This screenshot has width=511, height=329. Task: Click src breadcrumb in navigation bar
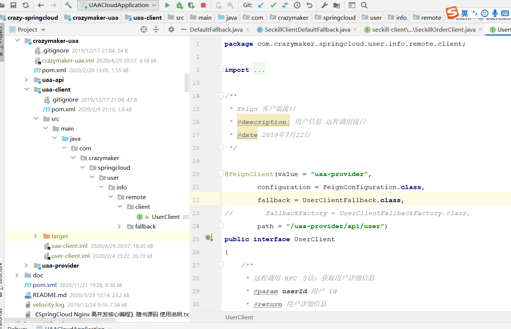[x=180, y=17]
